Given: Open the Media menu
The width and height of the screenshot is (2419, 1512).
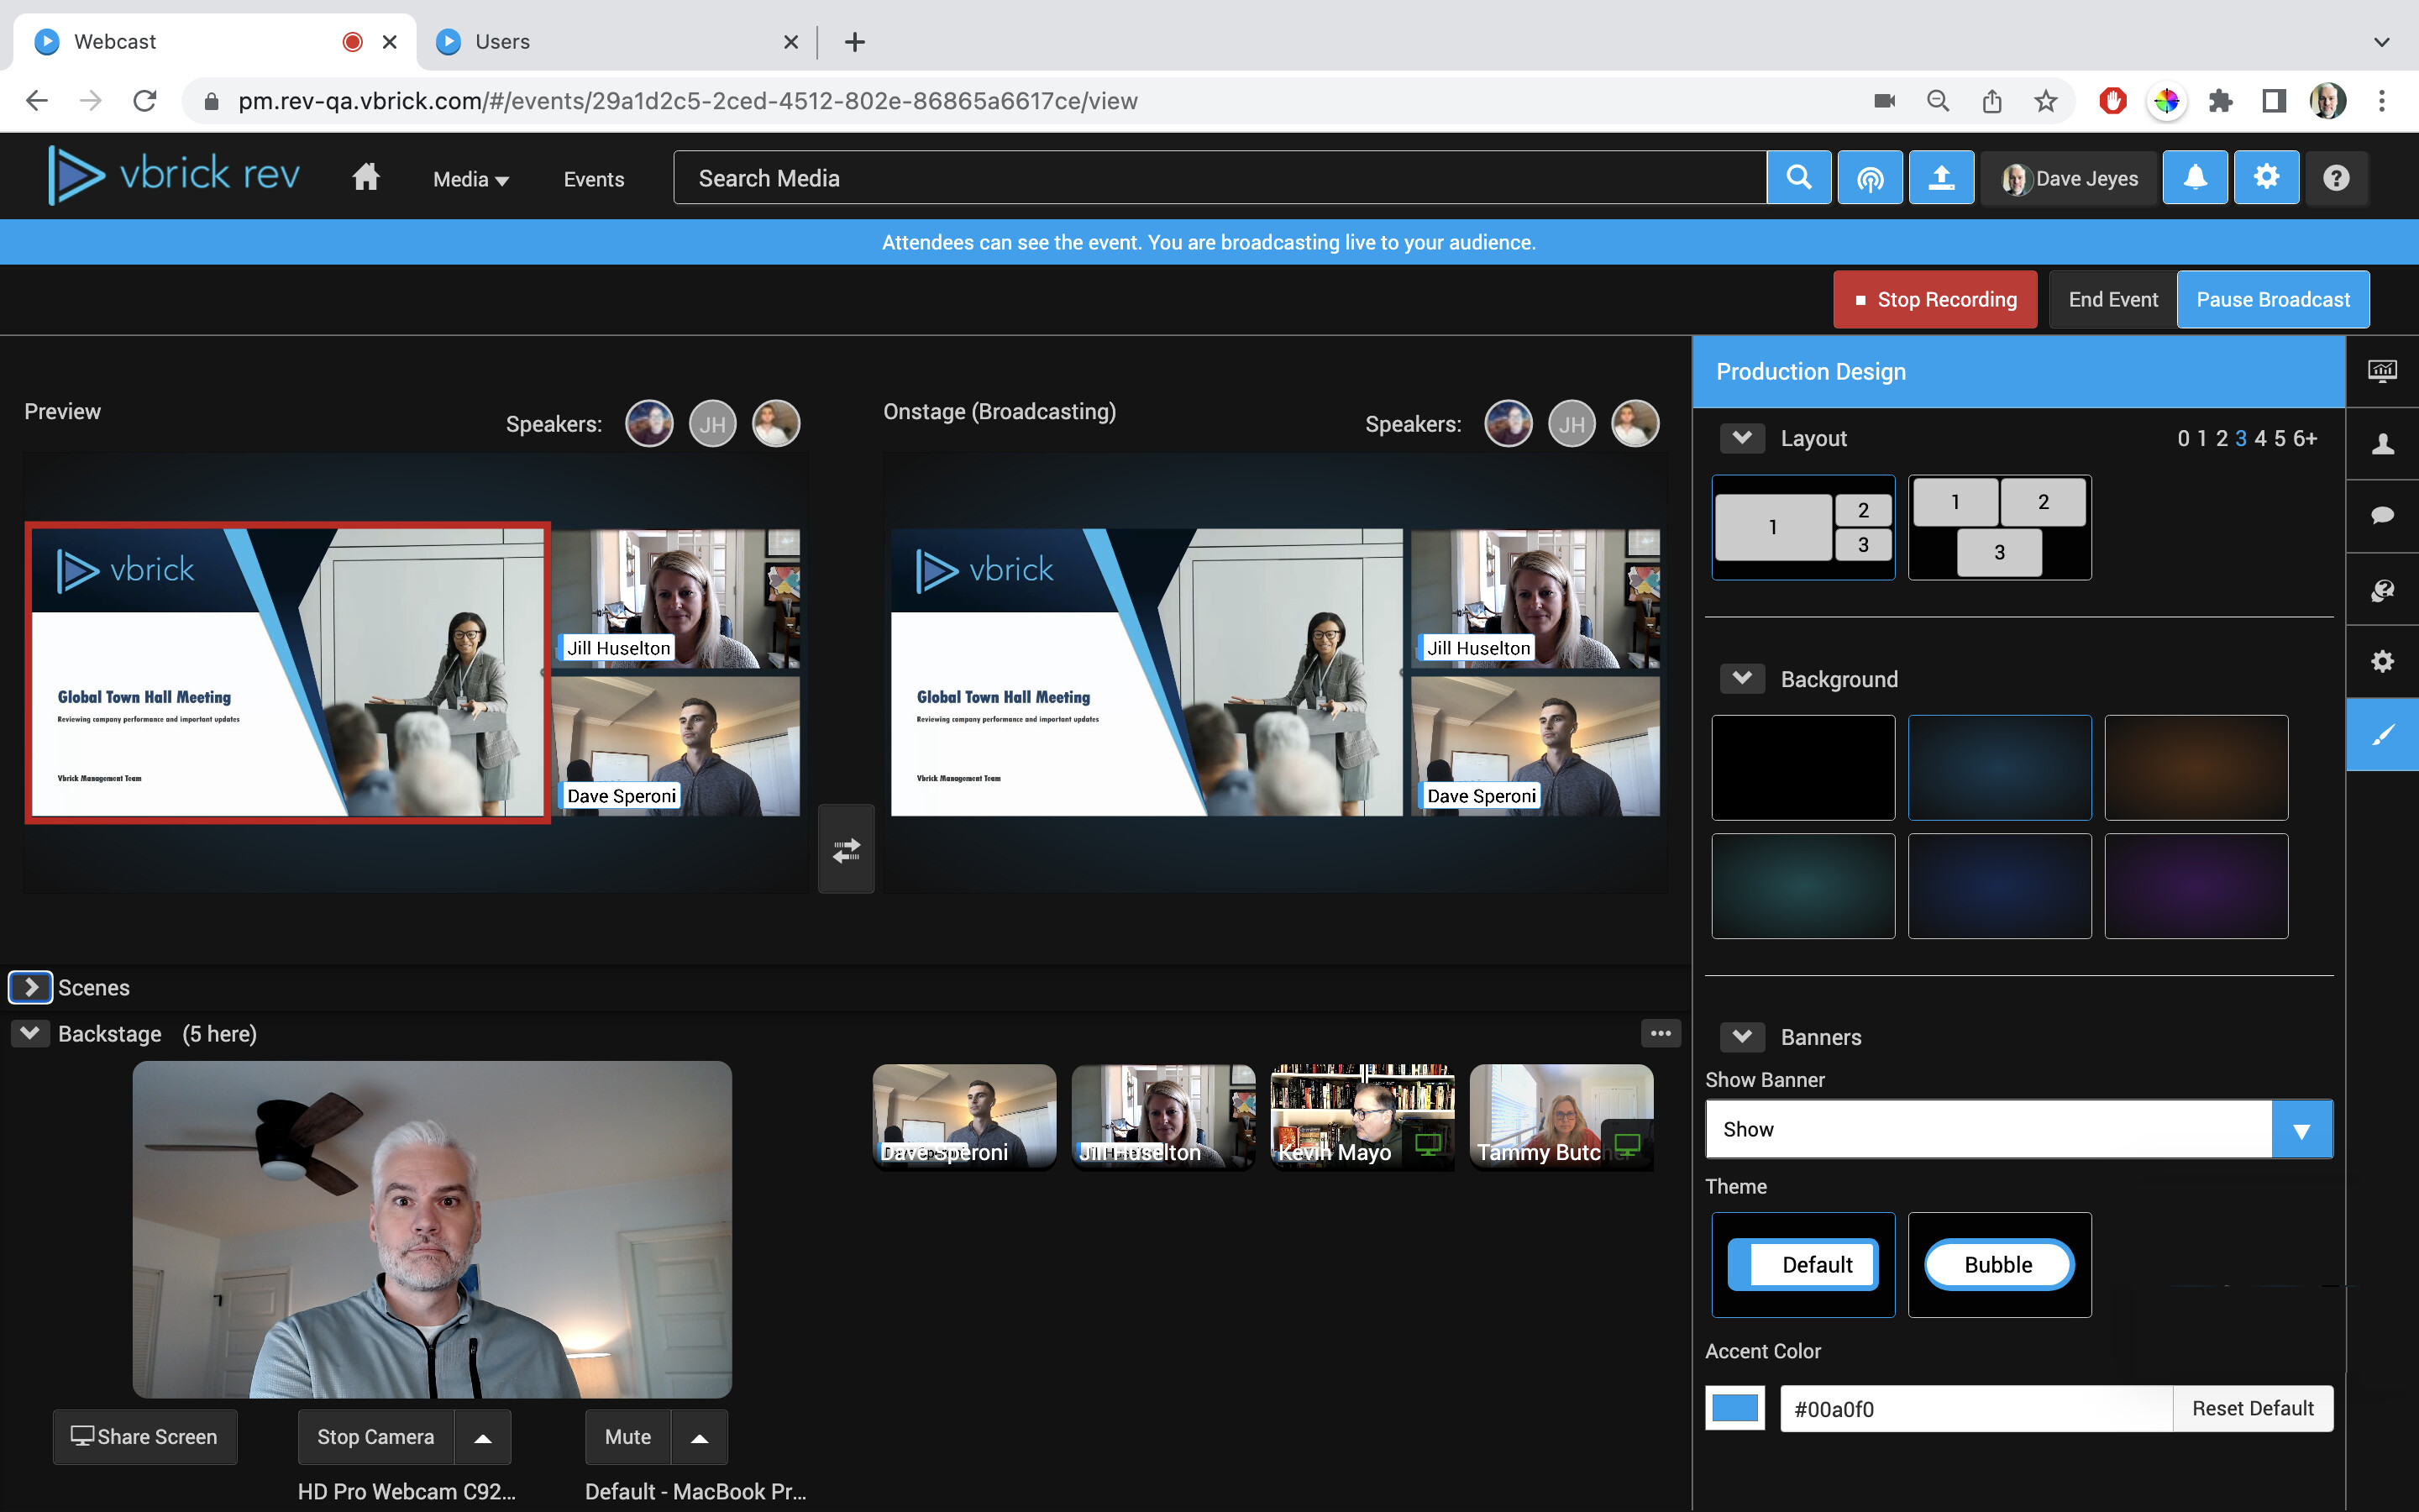Looking at the screenshot, I should click(471, 179).
